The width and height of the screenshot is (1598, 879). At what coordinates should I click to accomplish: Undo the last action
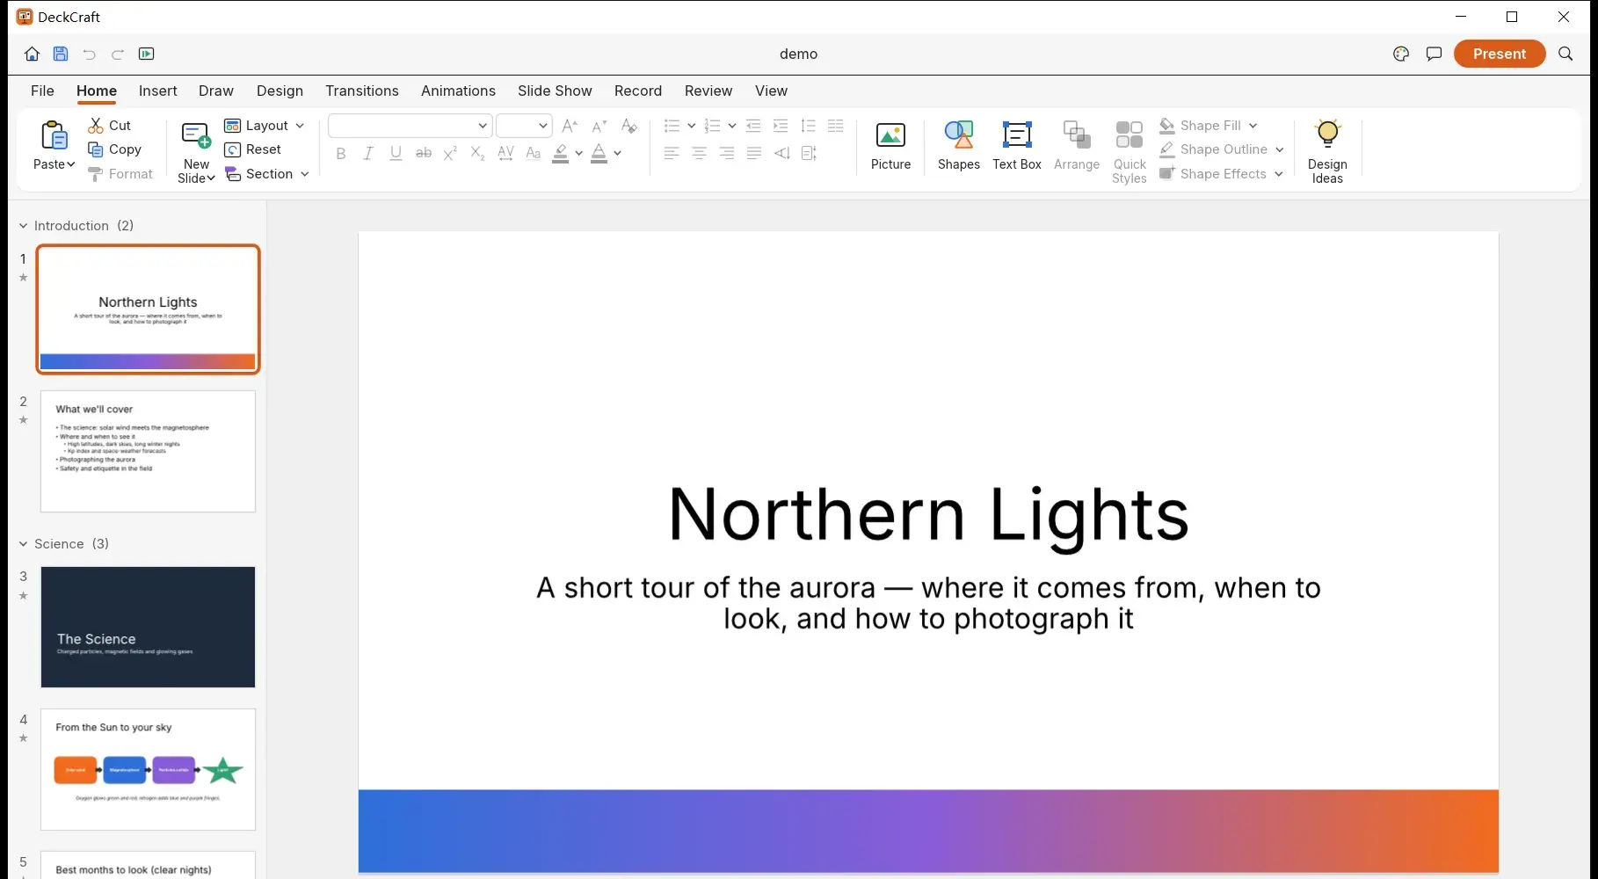point(89,54)
